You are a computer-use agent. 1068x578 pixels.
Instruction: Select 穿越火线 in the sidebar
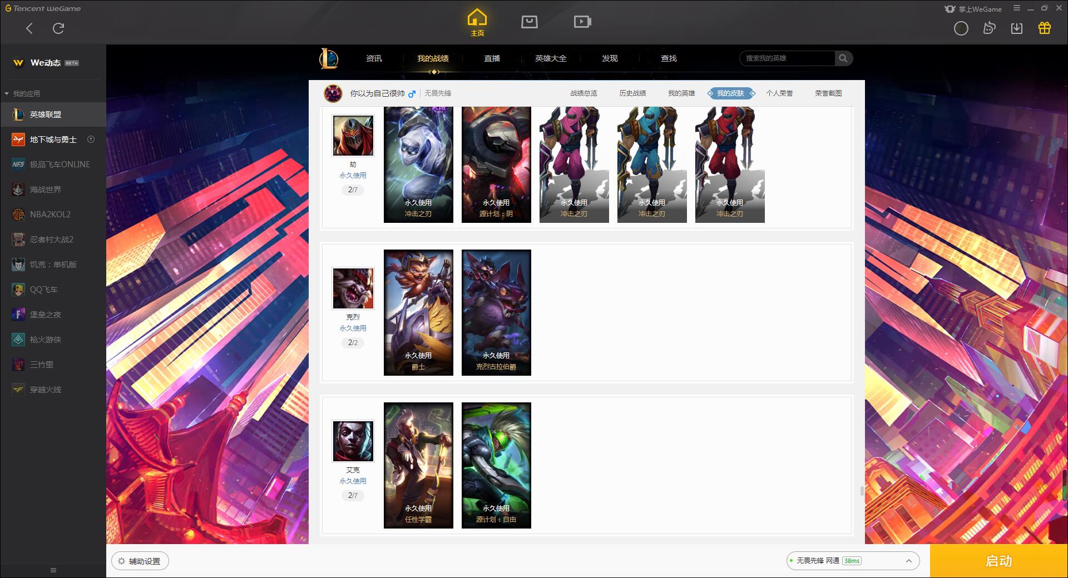pyautogui.click(x=53, y=390)
